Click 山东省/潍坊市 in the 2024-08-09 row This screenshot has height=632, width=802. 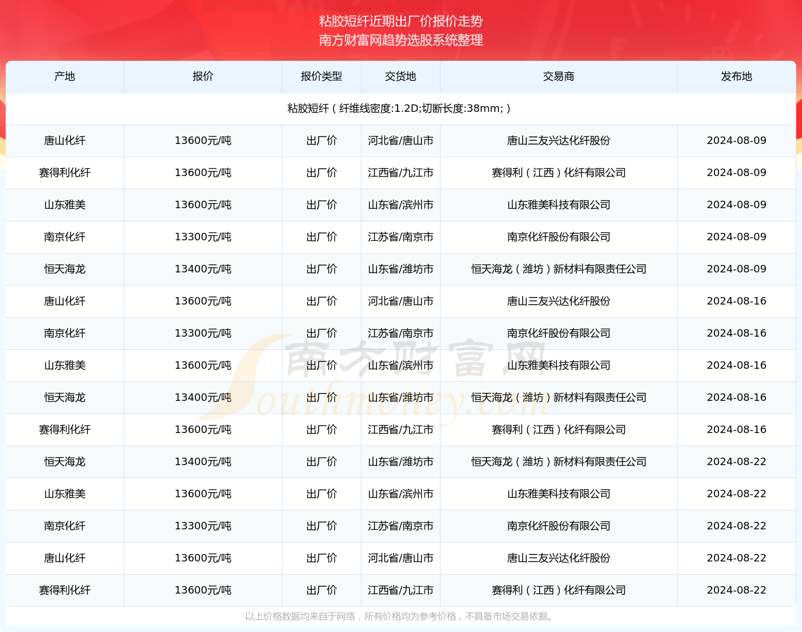click(400, 269)
